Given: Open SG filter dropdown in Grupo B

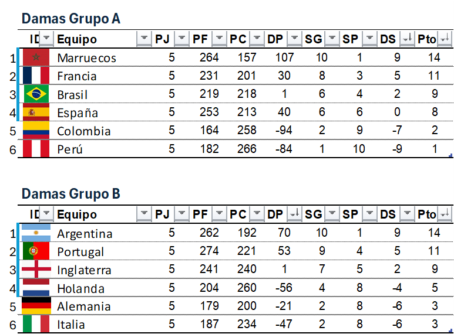Looking at the screenshot, I should pyautogui.click(x=332, y=214).
